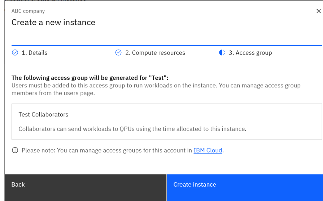
Task: Close the Create a new instance dialog
Action: click(318, 11)
